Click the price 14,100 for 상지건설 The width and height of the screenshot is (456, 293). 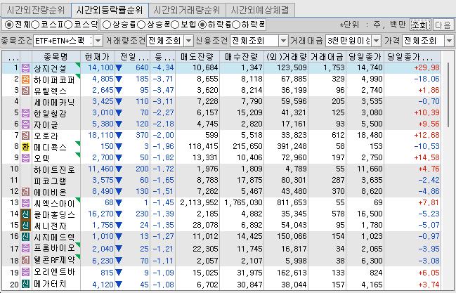(x=100, y=67)
